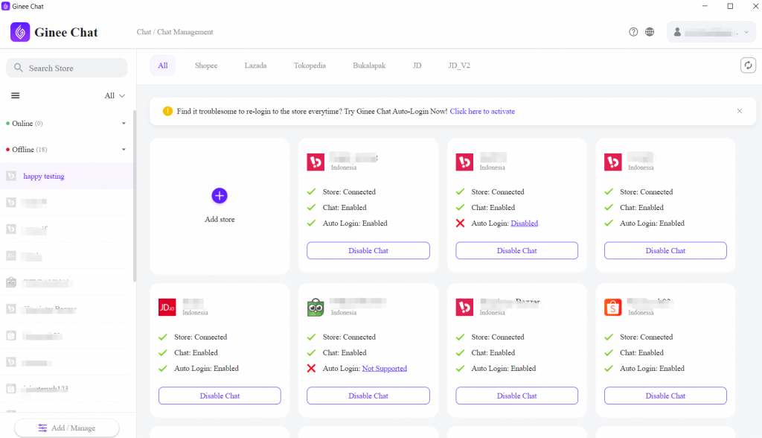Disable Chat for the store with Auto Login Disabled
762x438 pixels.
pos(516,250)
